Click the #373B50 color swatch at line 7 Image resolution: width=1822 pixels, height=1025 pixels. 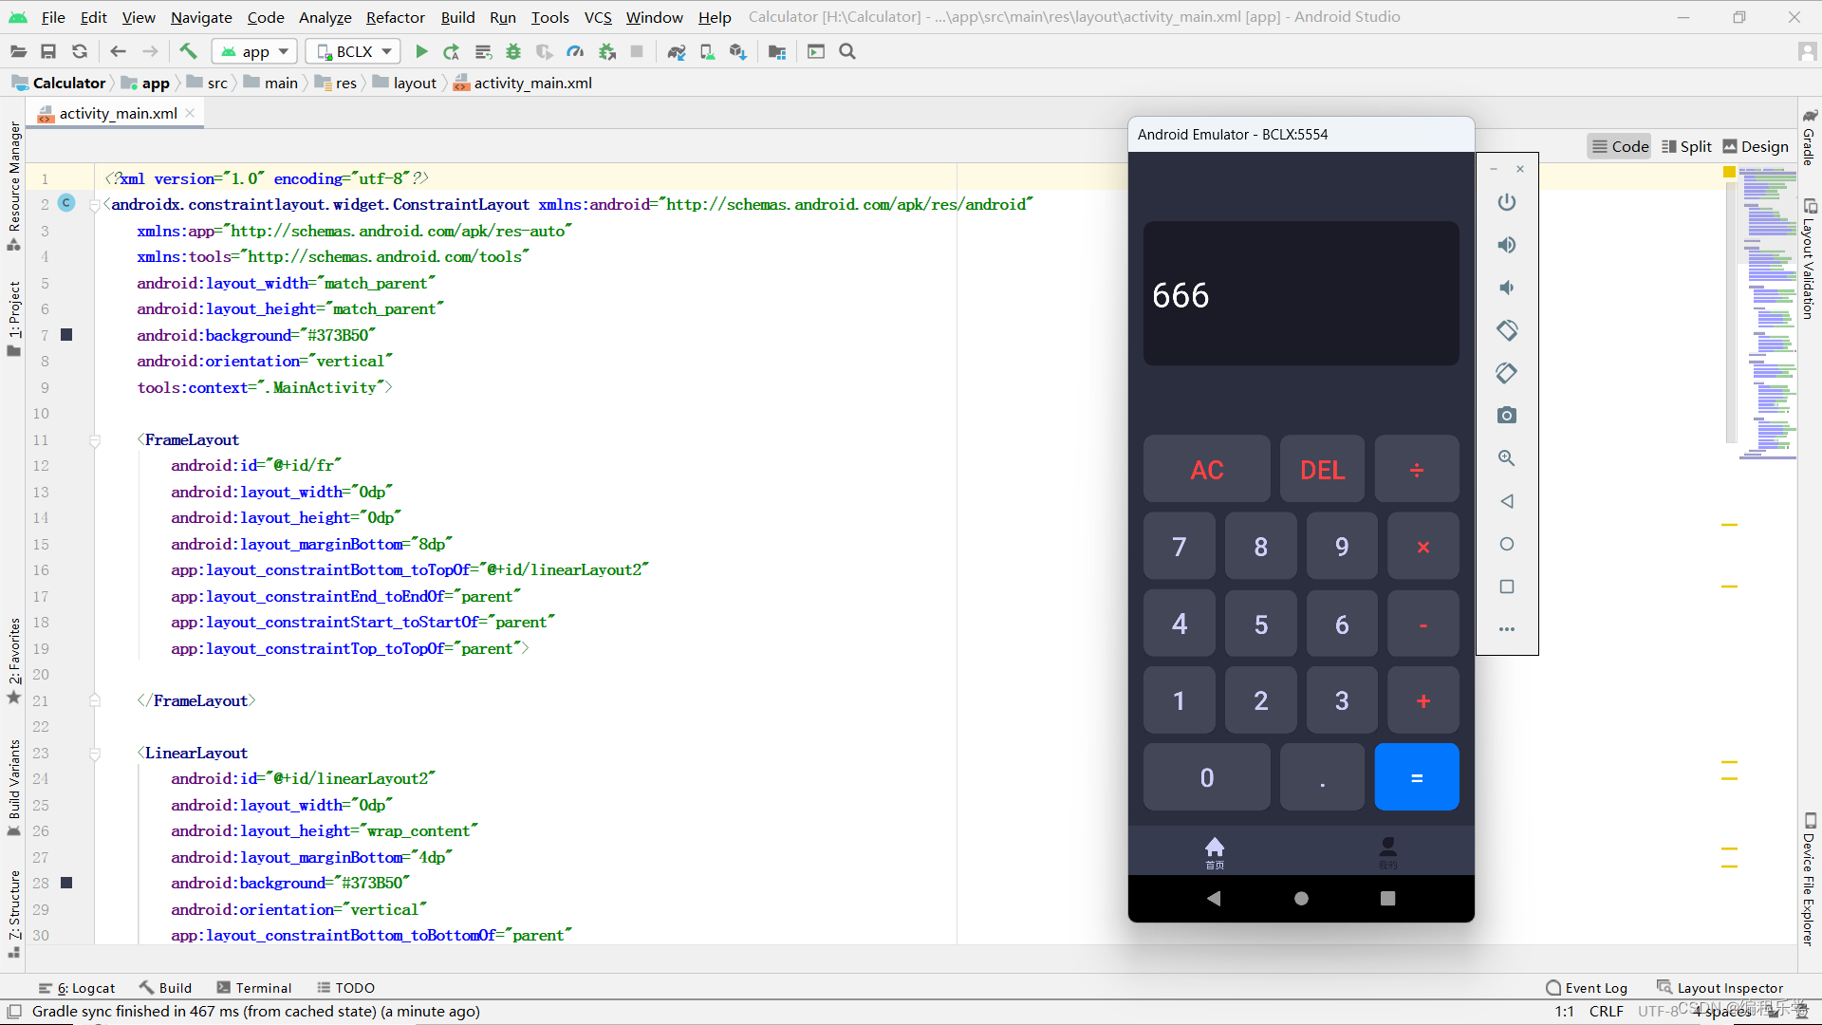(66, 335)
